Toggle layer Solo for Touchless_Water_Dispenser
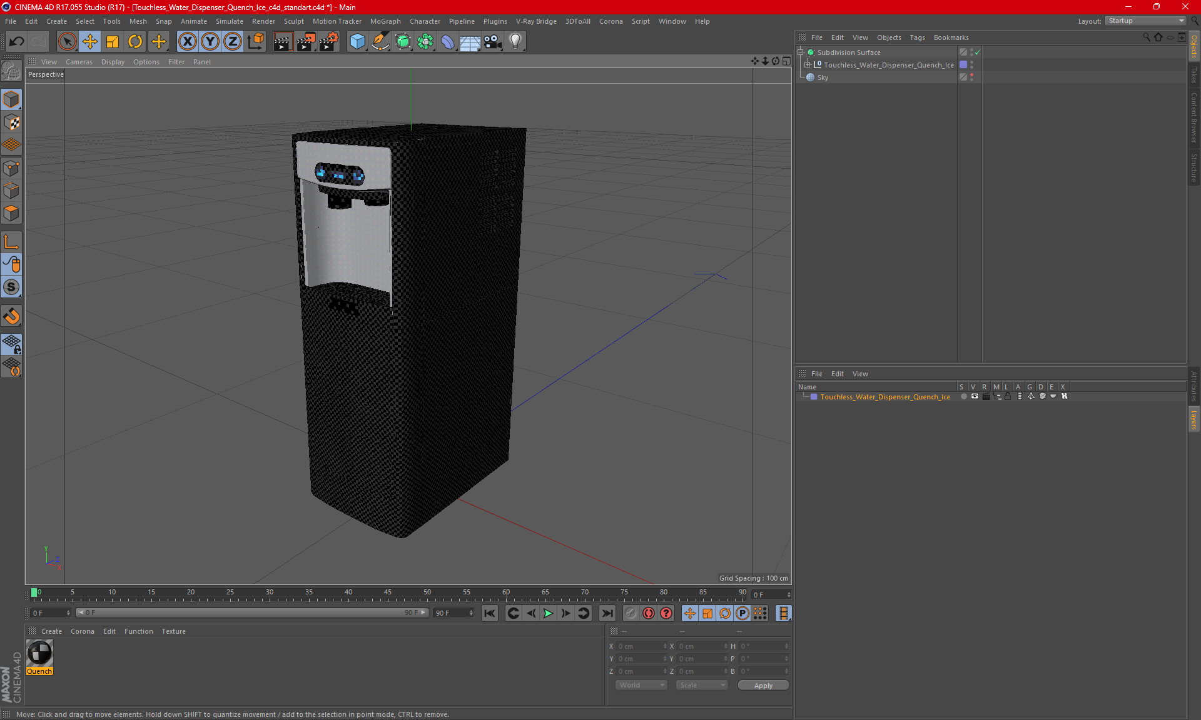1201x720 pixels. click(x=963, y=396)
